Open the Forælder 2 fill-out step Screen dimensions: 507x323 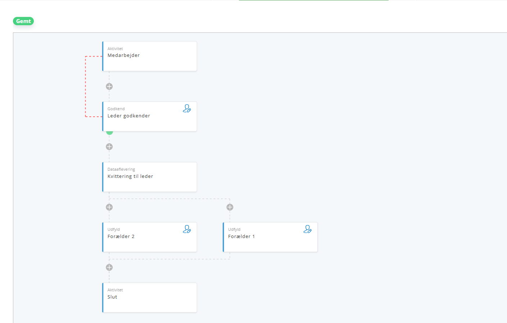[149, 237]
